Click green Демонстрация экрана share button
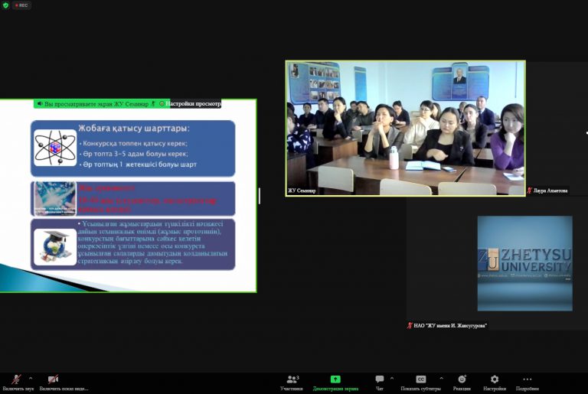Viewport: 588px width, 394px height. [x=335, y=380]
